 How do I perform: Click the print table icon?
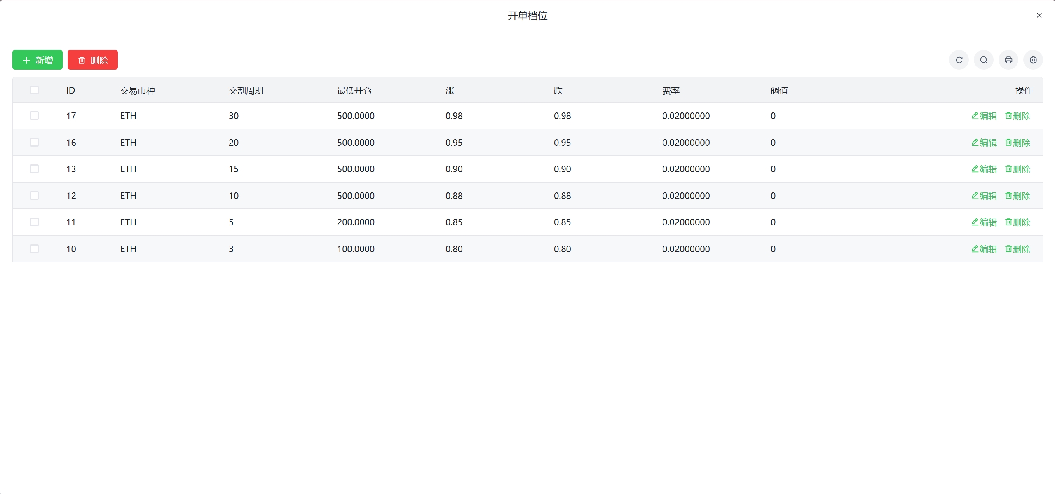[x=1008, y=60]
